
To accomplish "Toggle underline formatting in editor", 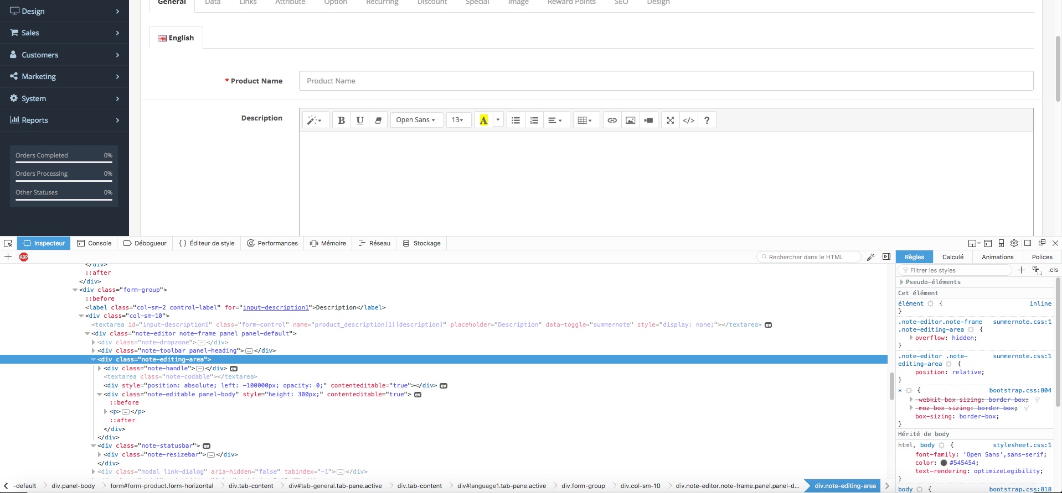I will (x=360, y=120).
